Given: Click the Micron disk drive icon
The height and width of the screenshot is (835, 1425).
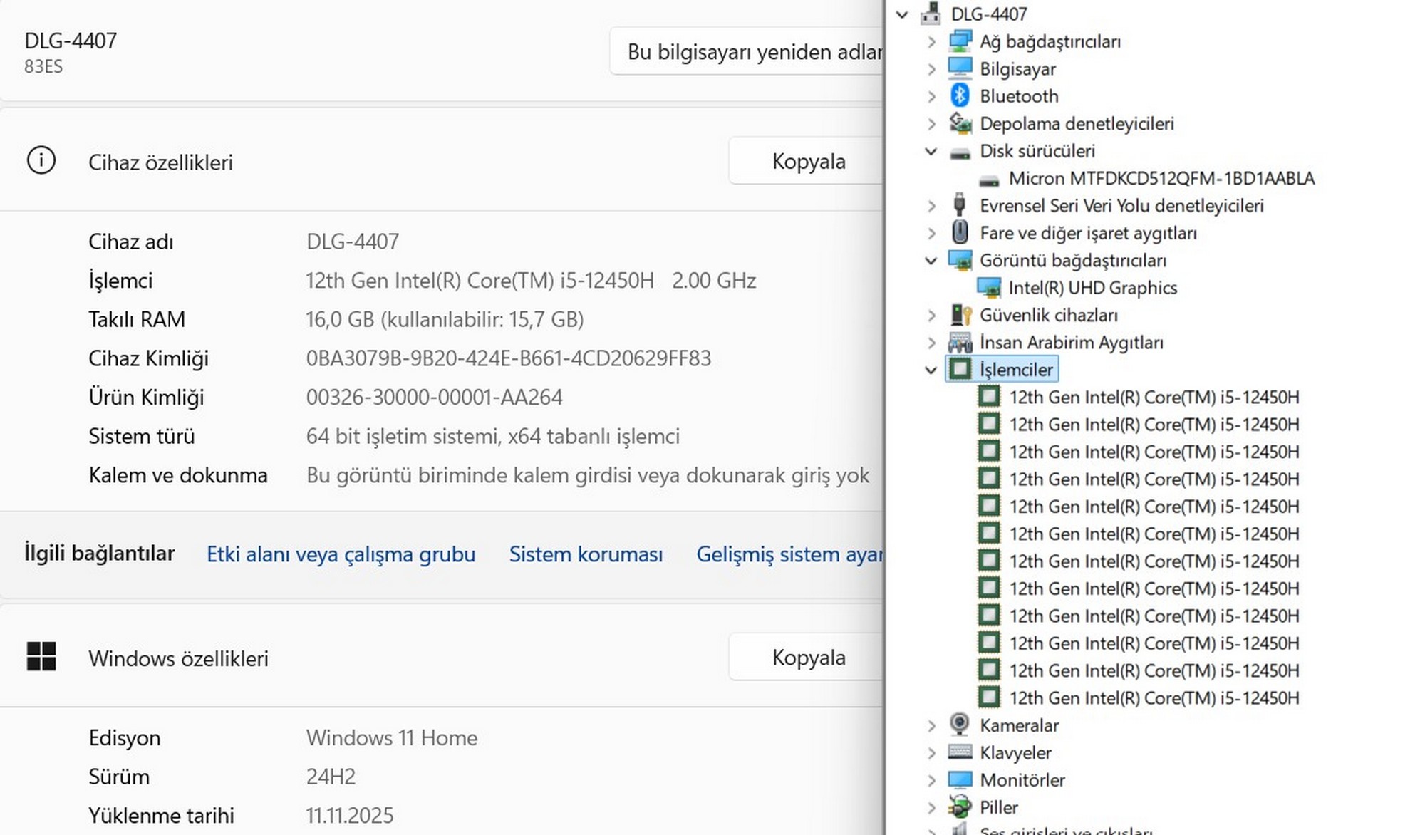Looking at the screenshot, I should tap(988, 179).
